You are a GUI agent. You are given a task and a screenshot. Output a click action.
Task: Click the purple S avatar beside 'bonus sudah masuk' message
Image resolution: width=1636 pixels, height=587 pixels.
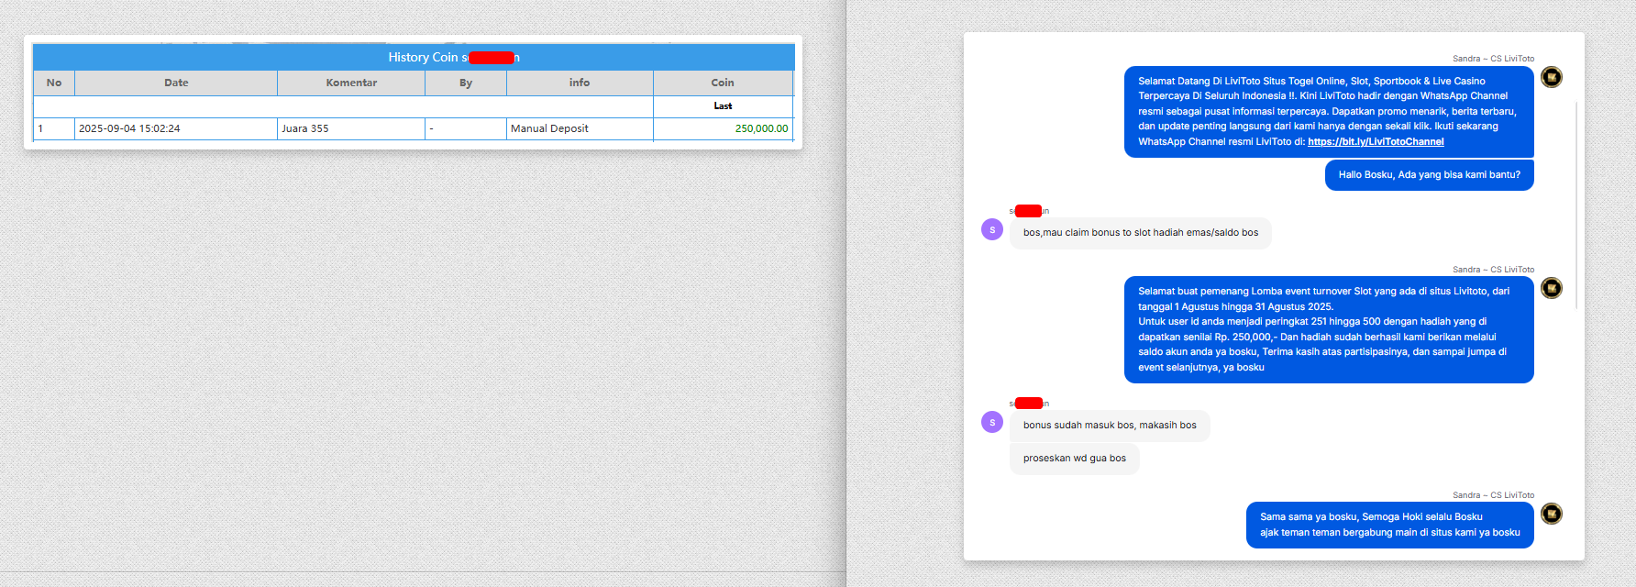pyautogui.click(x=992, y=422)
